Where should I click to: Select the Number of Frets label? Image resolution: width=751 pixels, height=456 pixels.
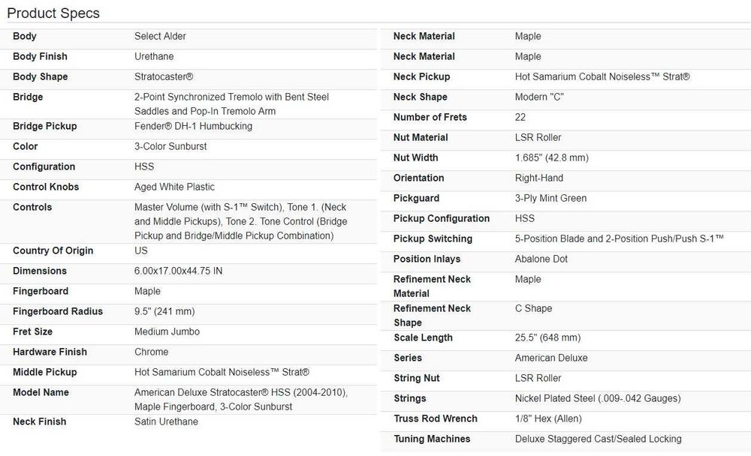[430, 117]
